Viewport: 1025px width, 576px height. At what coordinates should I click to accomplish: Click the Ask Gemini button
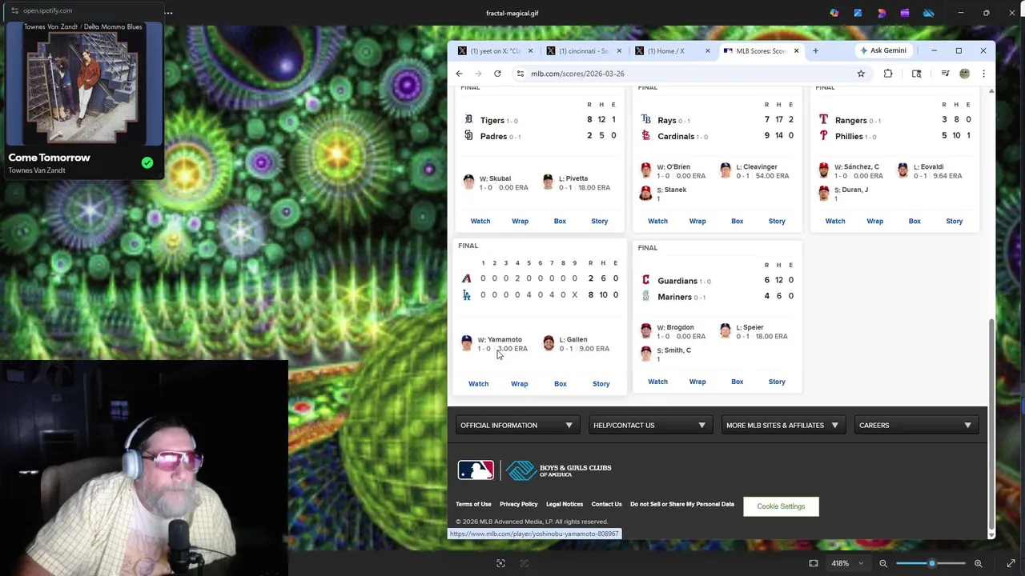tap(882, 50)
